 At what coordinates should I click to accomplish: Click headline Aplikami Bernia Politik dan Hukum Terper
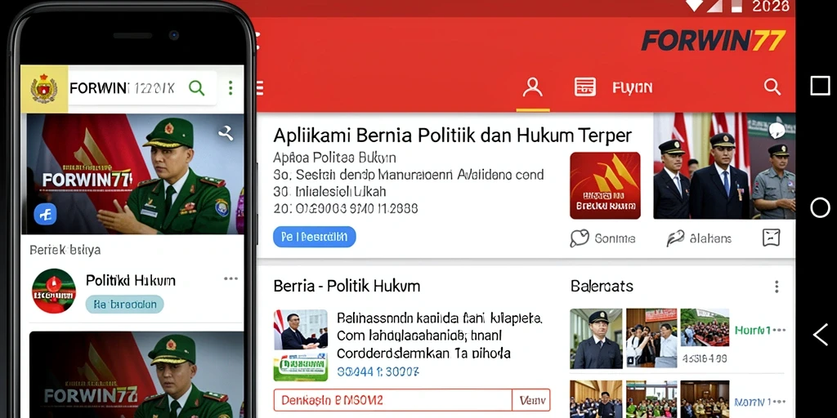(x=453, y=136)
